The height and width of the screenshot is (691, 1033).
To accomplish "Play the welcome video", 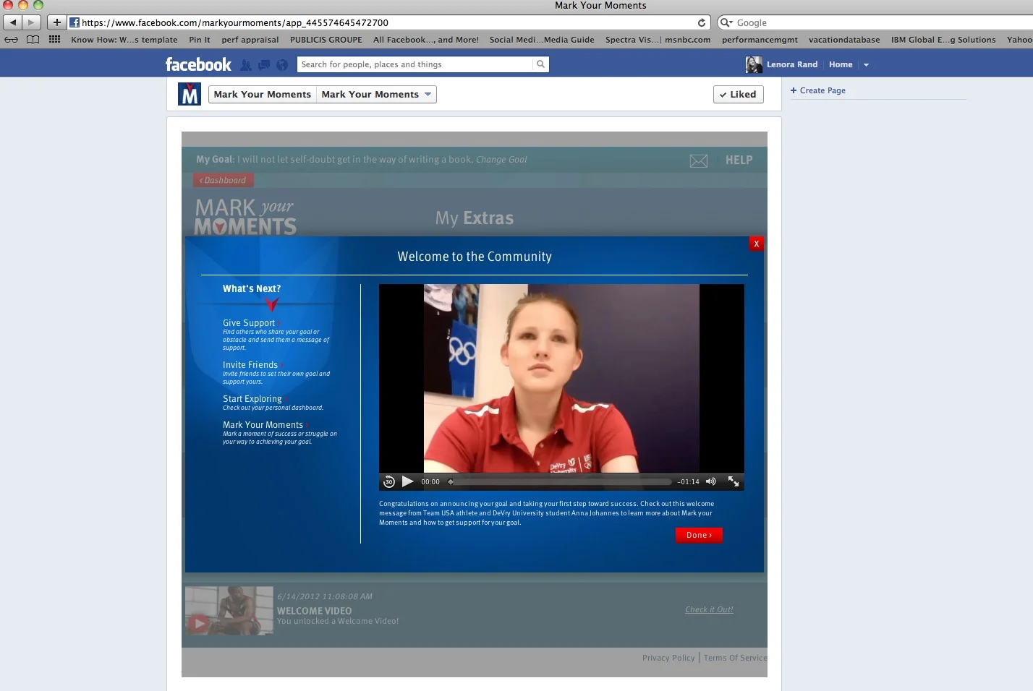I will click(x=408, y=481).
